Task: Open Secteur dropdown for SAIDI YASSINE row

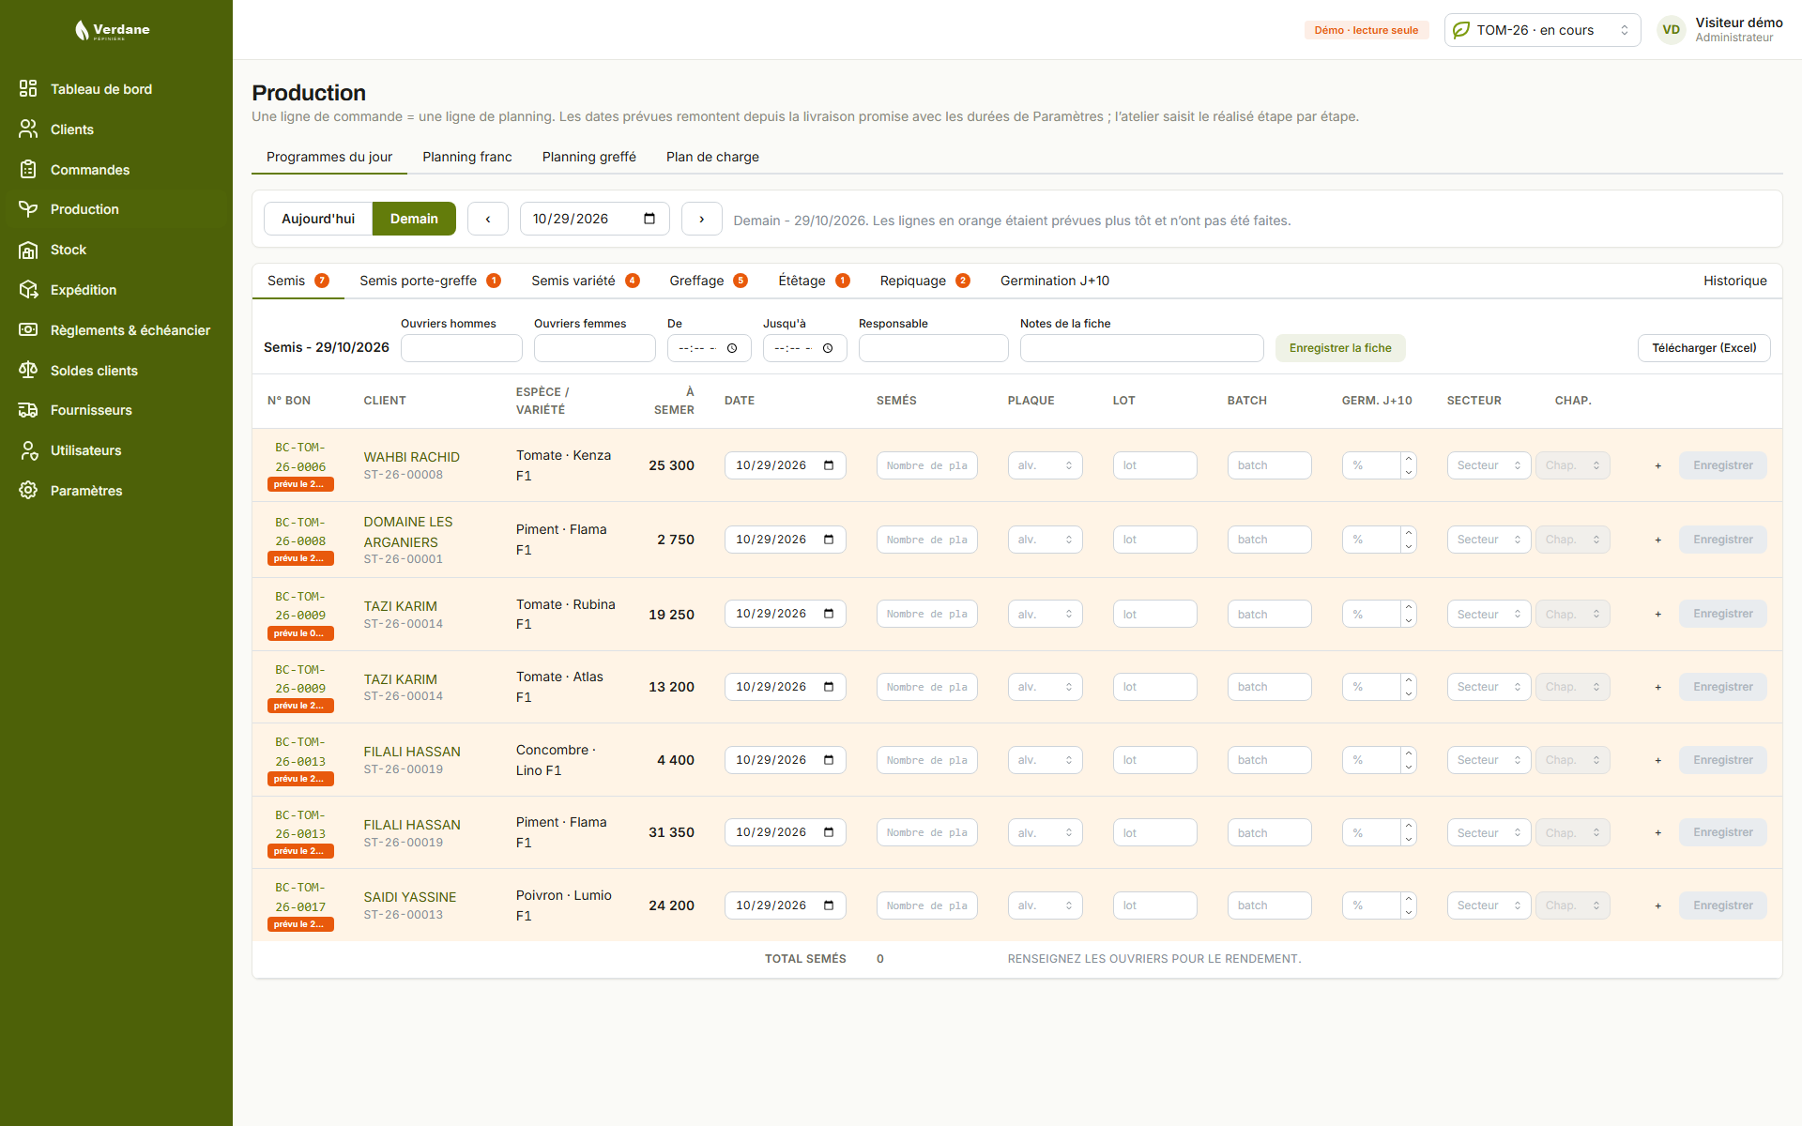Action: [1489, 905]
